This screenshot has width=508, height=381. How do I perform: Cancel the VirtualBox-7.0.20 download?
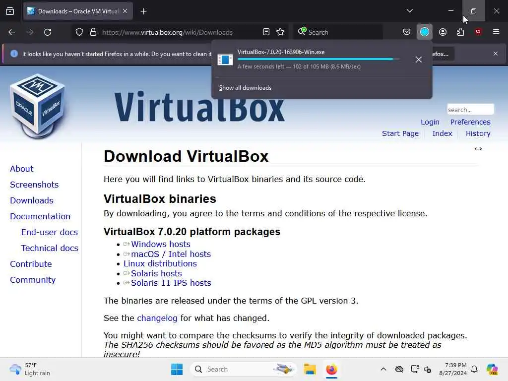[419, 60]
